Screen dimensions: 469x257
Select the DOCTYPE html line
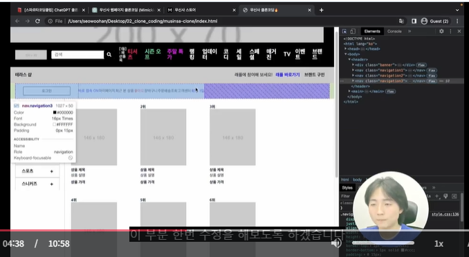(359, 39)
